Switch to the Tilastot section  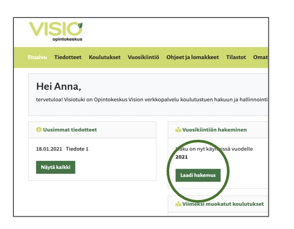coord(236,57)
